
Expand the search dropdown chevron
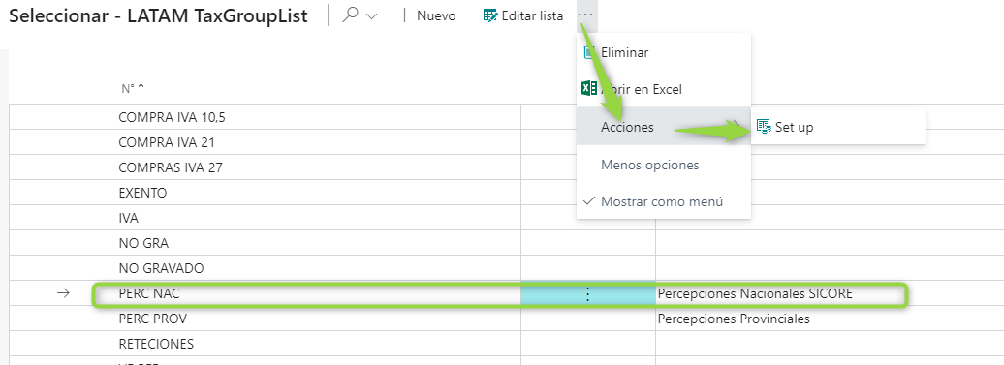point(371,16)
